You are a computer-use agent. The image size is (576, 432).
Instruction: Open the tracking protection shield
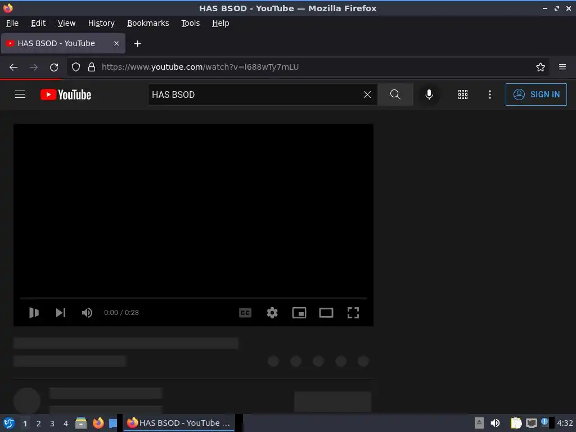coord(76,67)
